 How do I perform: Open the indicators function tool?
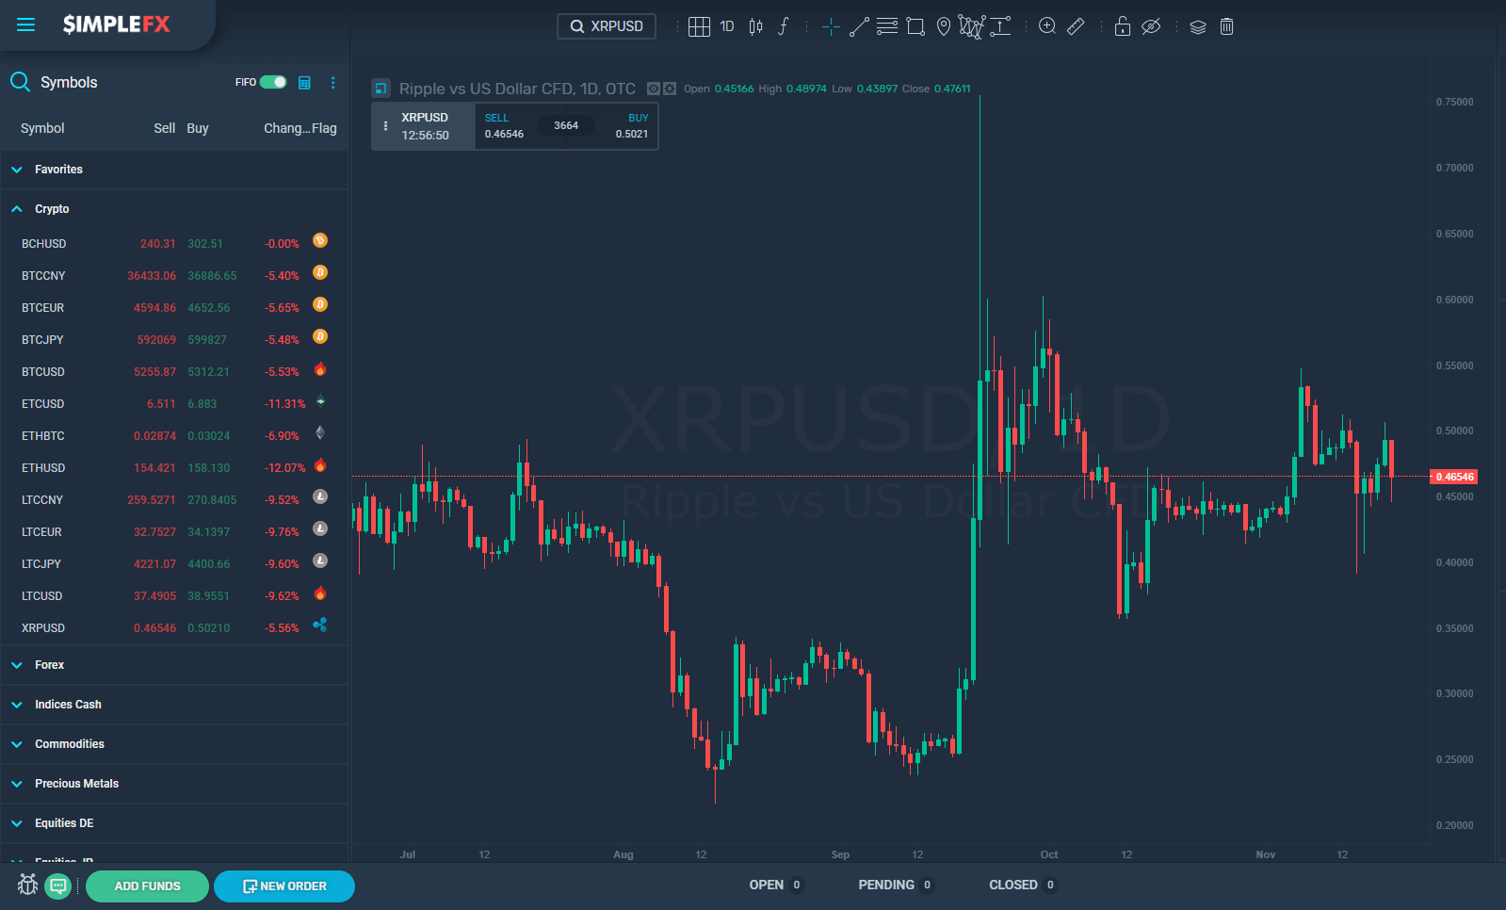[783, 26]
